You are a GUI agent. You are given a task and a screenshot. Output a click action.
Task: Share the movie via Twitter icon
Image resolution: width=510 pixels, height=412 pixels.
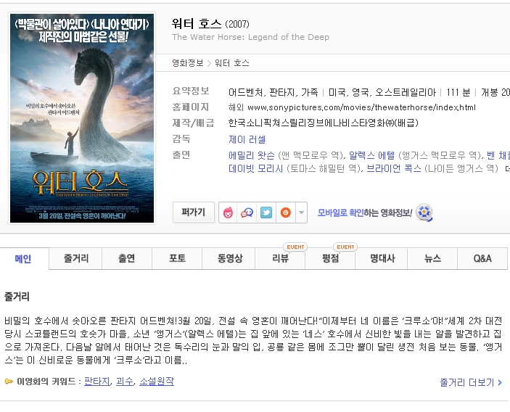pos(266,213)
